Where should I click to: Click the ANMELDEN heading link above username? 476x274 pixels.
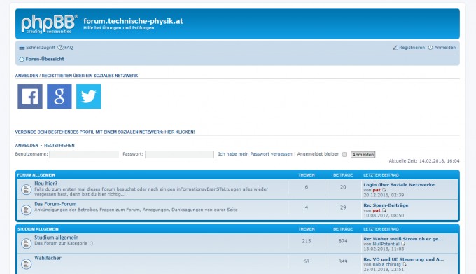pyautogui.click(x=27, y=146)
